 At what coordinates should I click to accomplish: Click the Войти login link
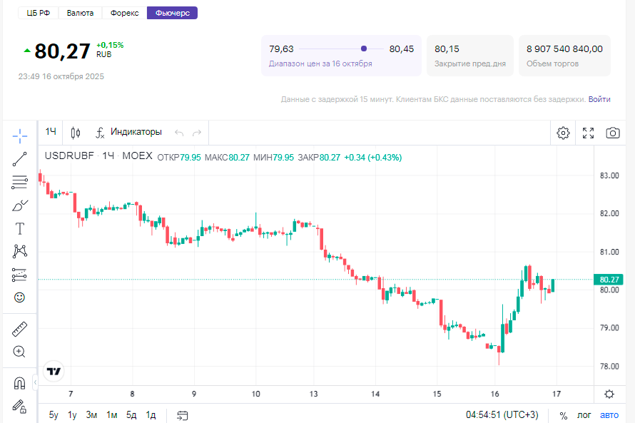[599, 99]
